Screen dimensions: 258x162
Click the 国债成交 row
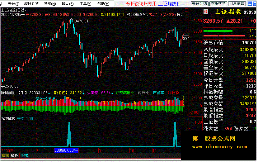[x=230, y=61]
